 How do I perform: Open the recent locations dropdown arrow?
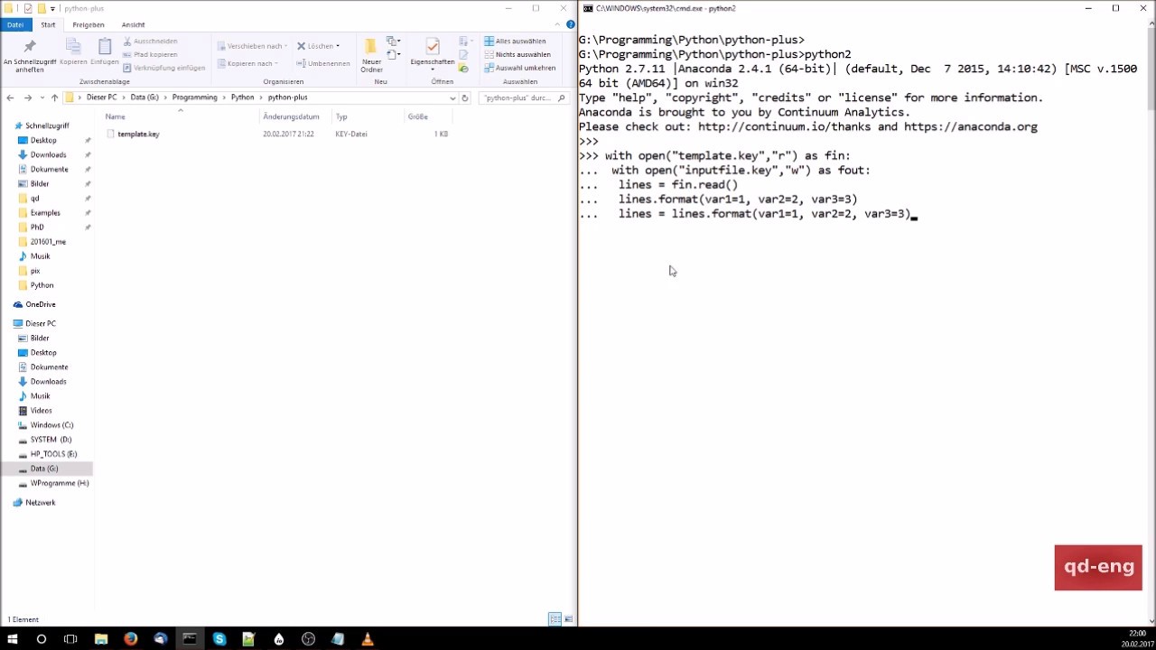coord(42,97)
